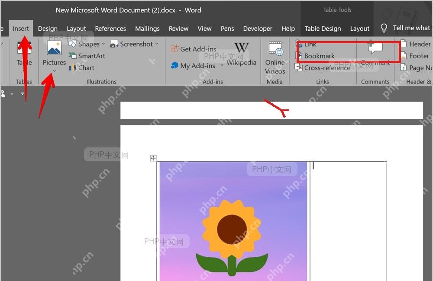This screenshot has width=433, height=281.
Task: Click the touch mode hand icon
Action: point(3,94)
